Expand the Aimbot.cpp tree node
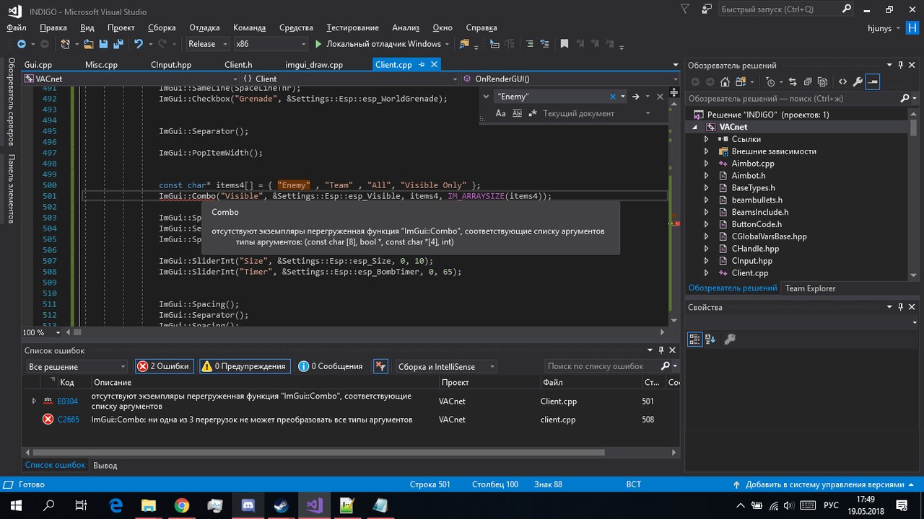 click(707, 164)
